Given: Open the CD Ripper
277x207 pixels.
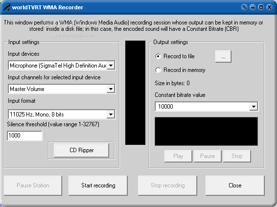Looking at the screenshot, I should click(x=81, y=150).
